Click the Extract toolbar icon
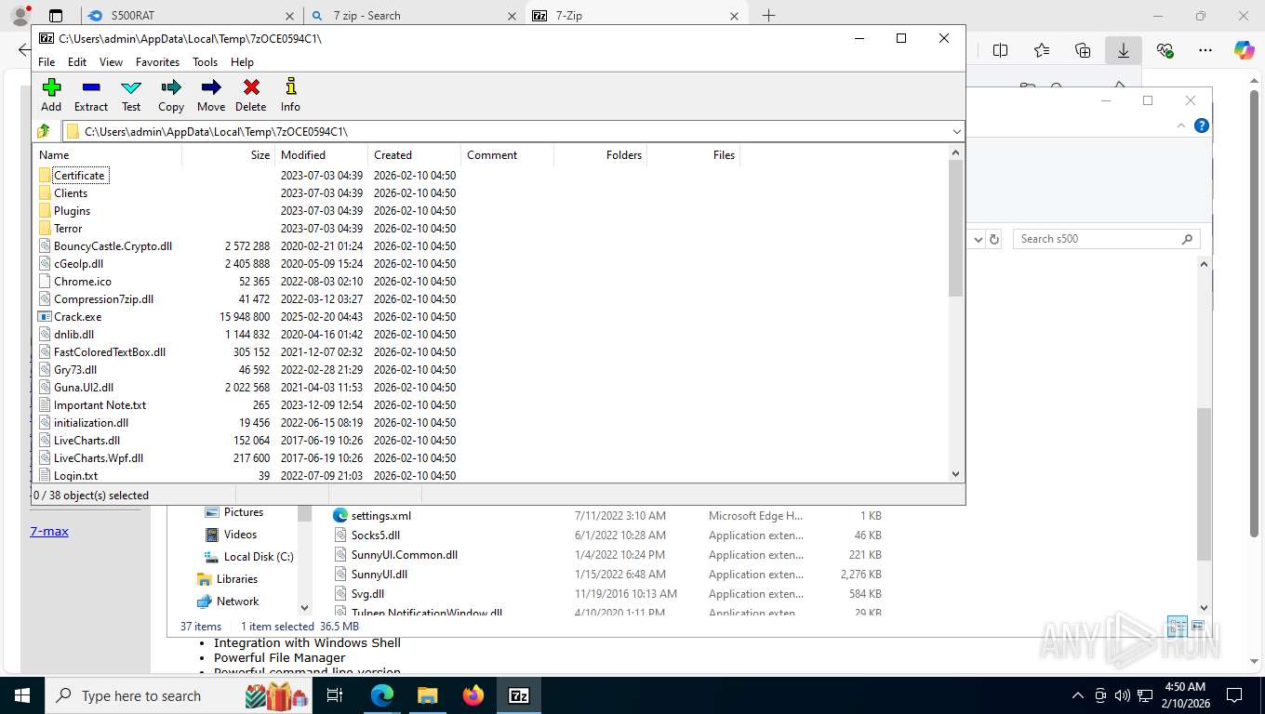 (91, 95)
